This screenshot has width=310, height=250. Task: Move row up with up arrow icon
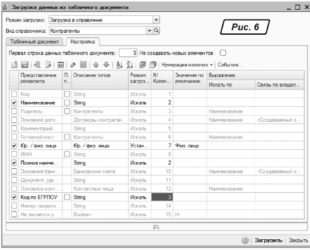94,65
